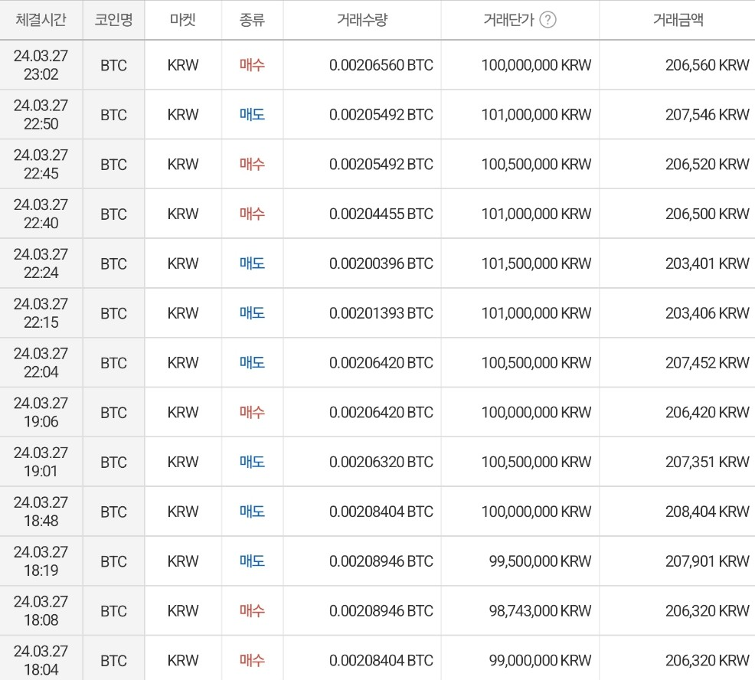Click quantity 0.00200396 BTC

[x=381, y=263]
